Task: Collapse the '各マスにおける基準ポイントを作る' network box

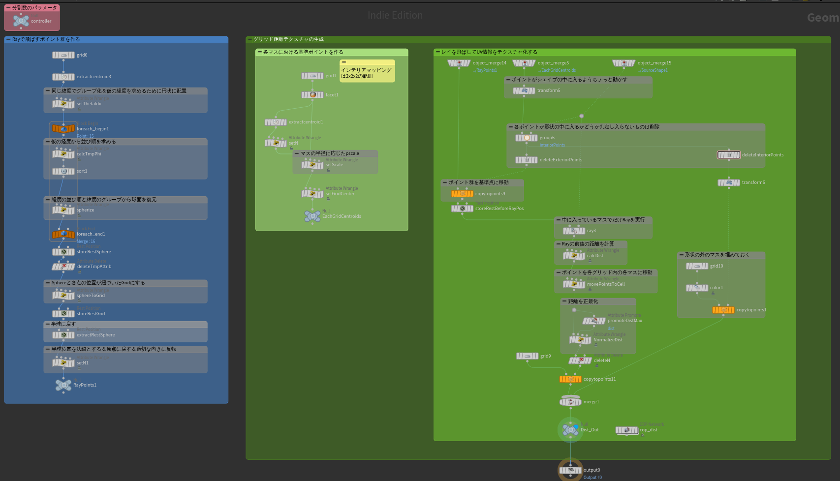Action: [259, 52]
